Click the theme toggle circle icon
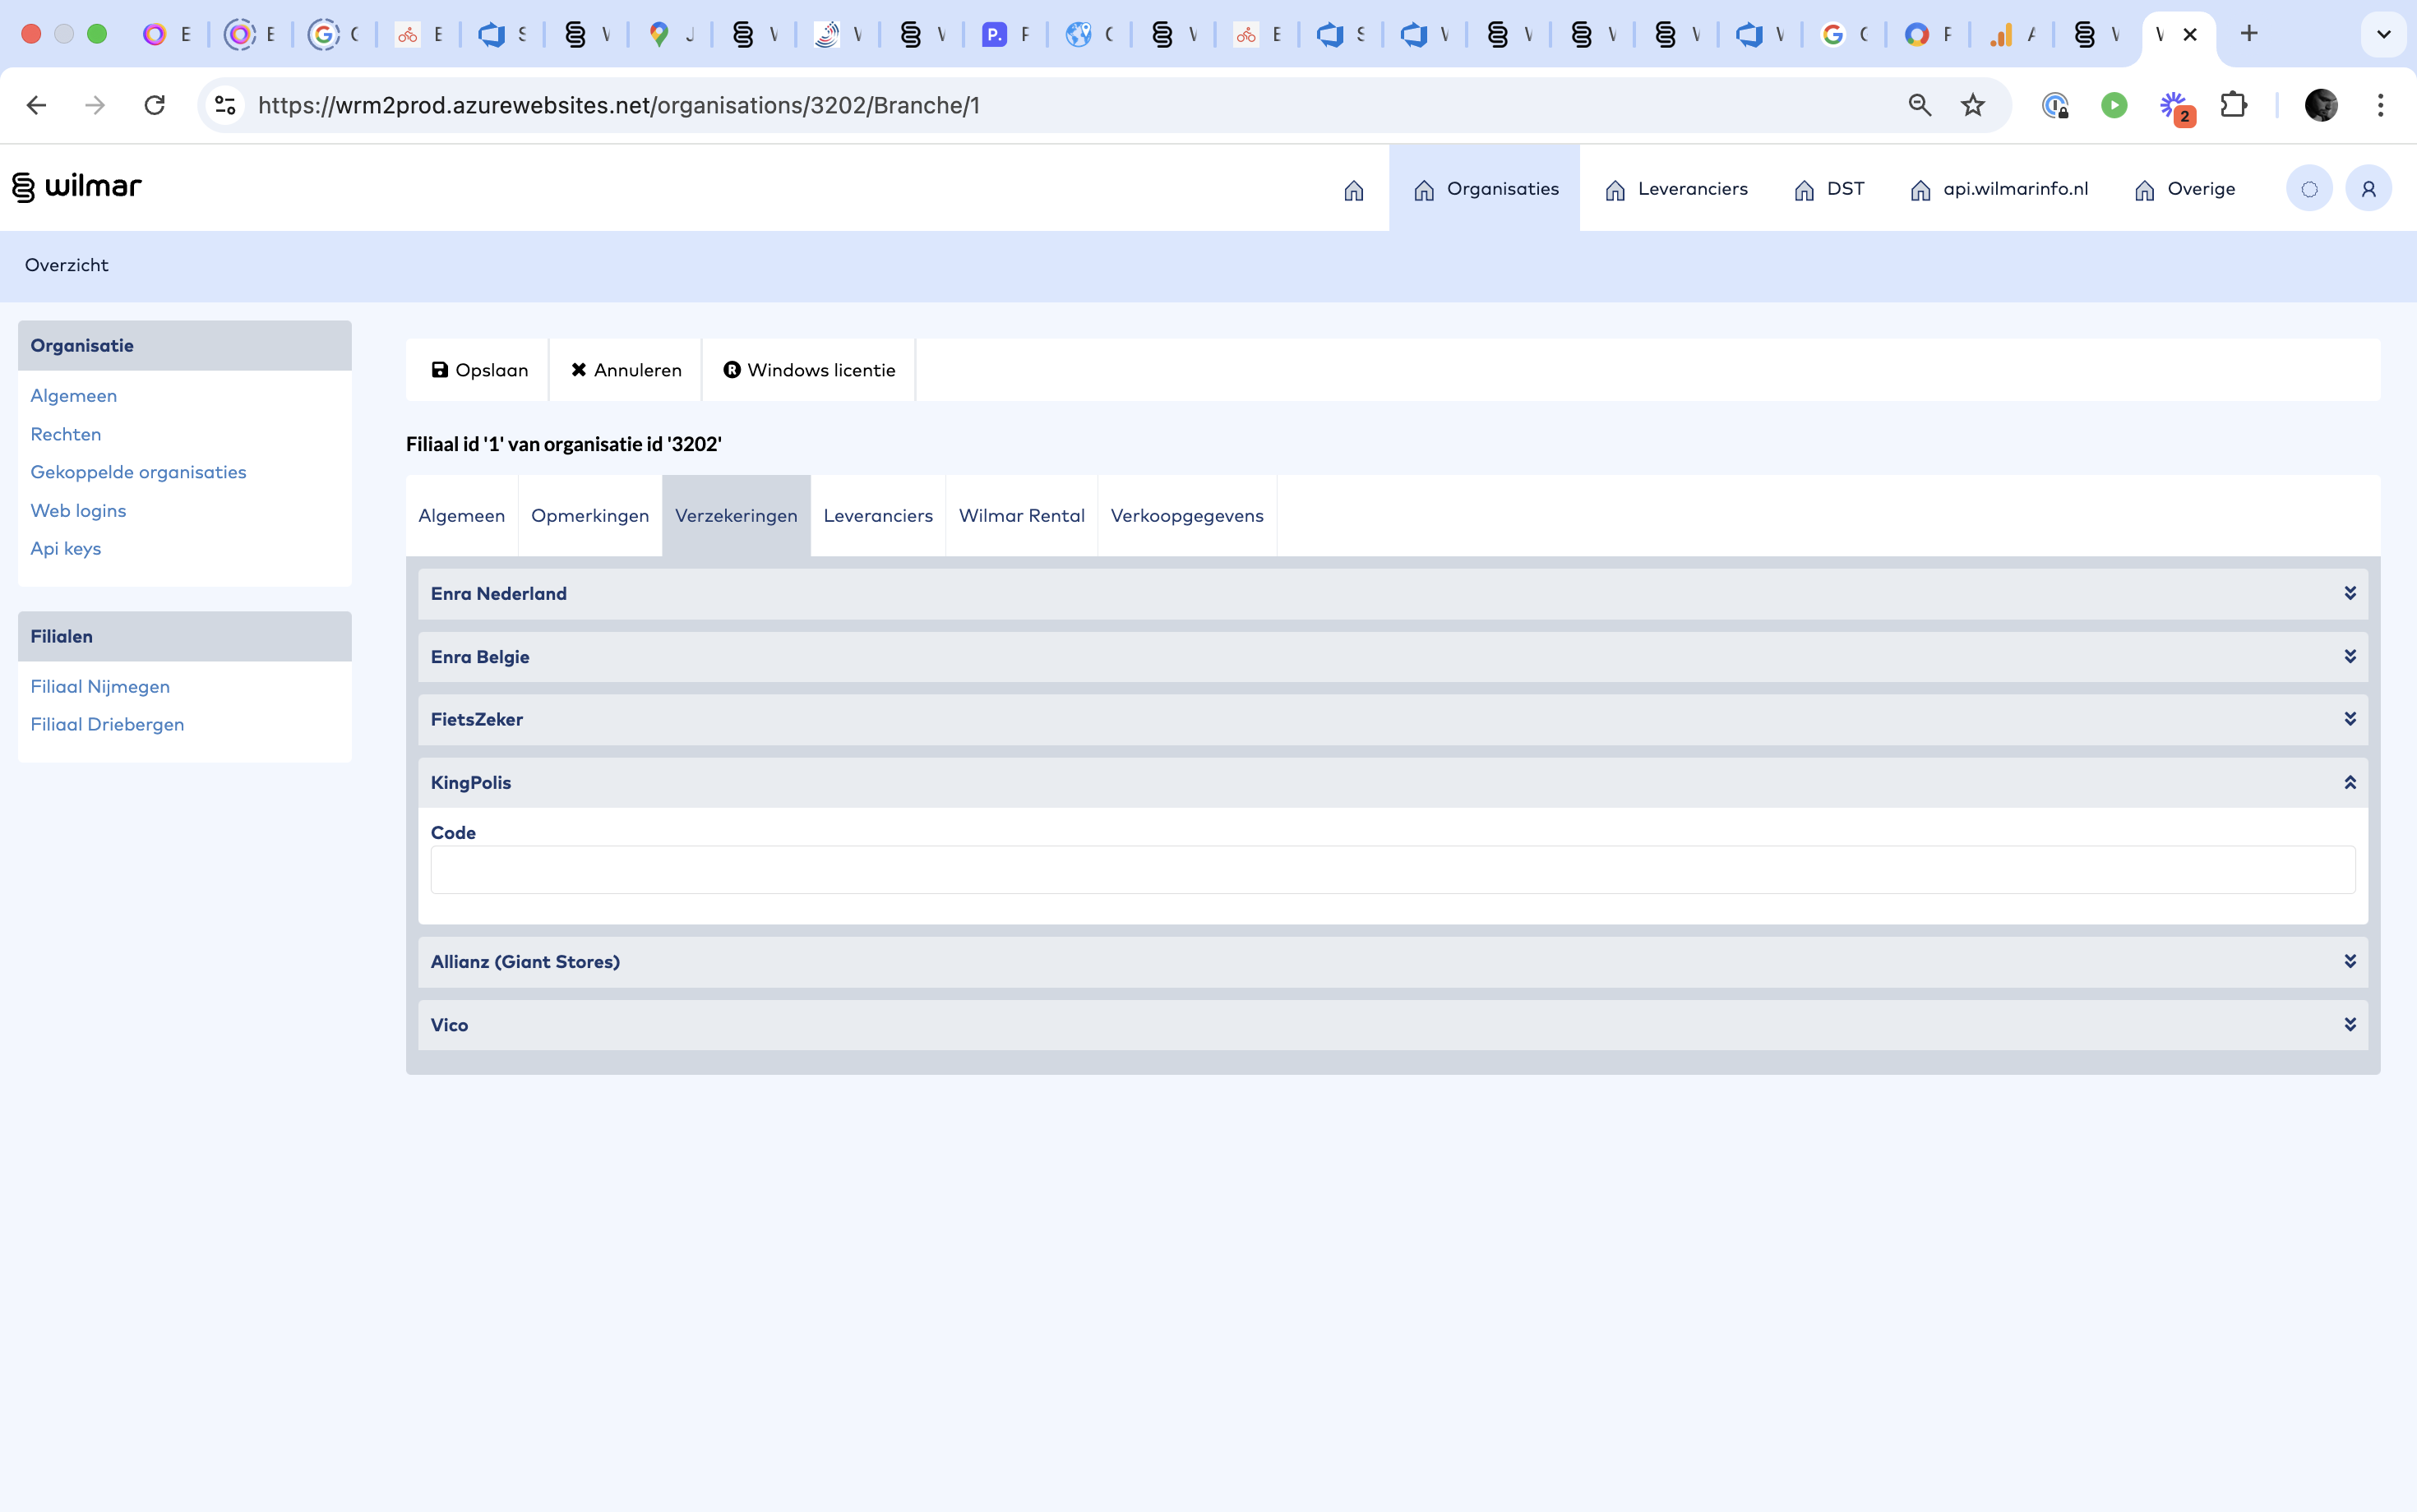Screen dimensions: 2417x1512 pos(2309,189)
